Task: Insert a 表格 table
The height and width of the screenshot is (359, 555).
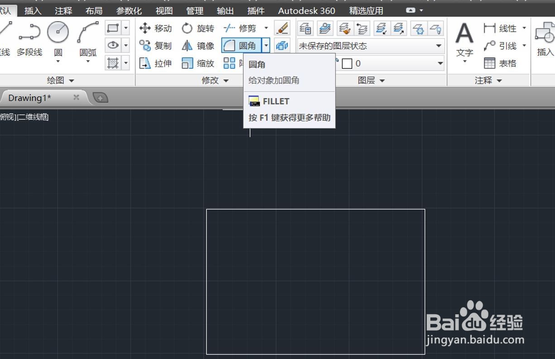Action: (x=500, y=63)
